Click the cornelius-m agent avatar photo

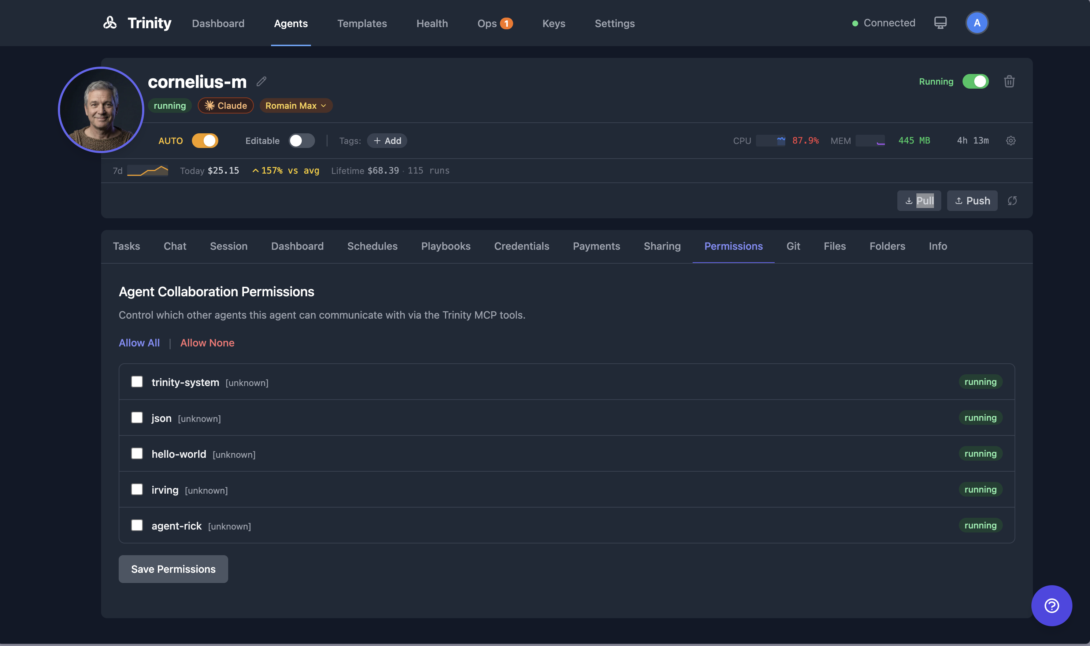(101, 110)
